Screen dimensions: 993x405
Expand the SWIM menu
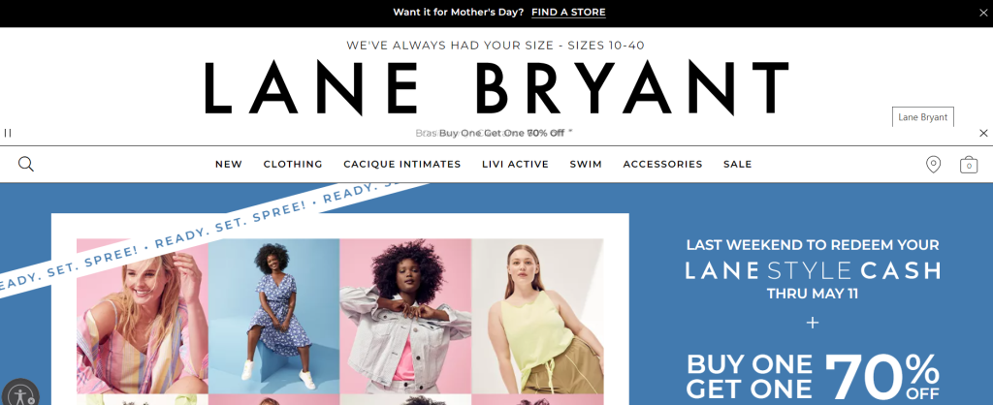tap(586, 164)
